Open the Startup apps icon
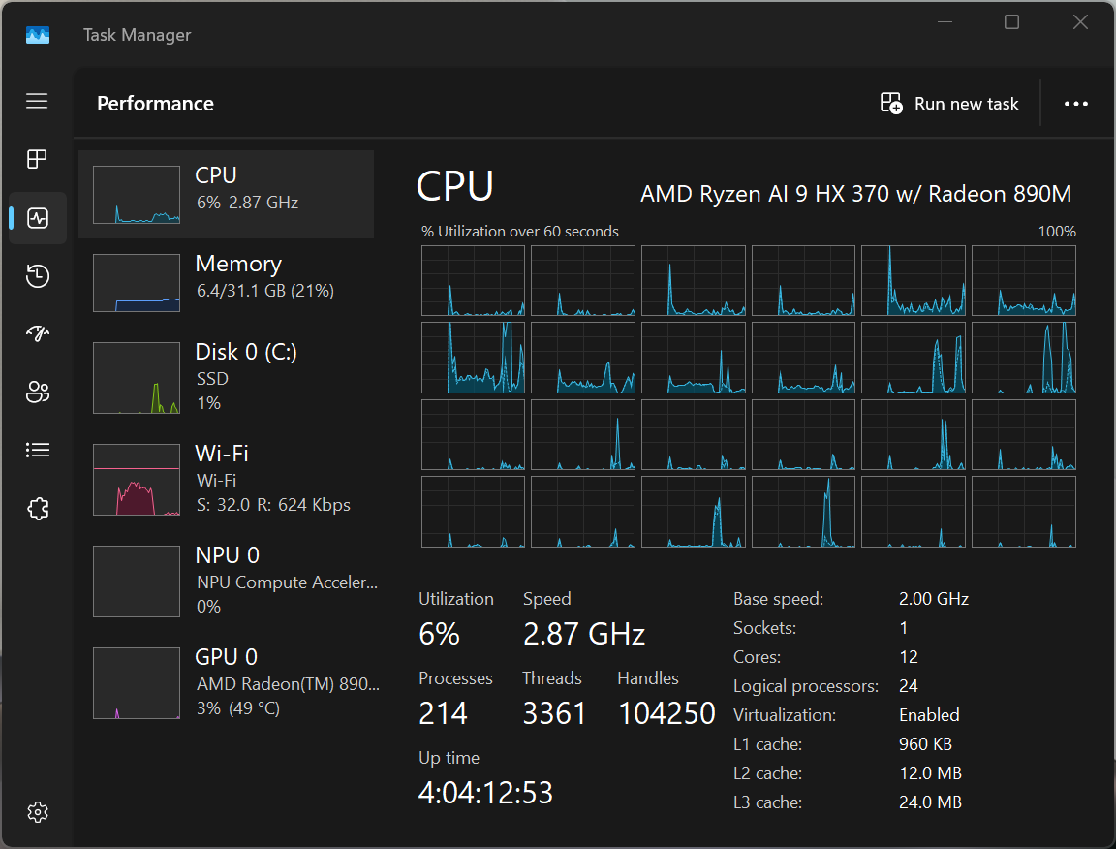1116x849 pixels. click(37, 334)
